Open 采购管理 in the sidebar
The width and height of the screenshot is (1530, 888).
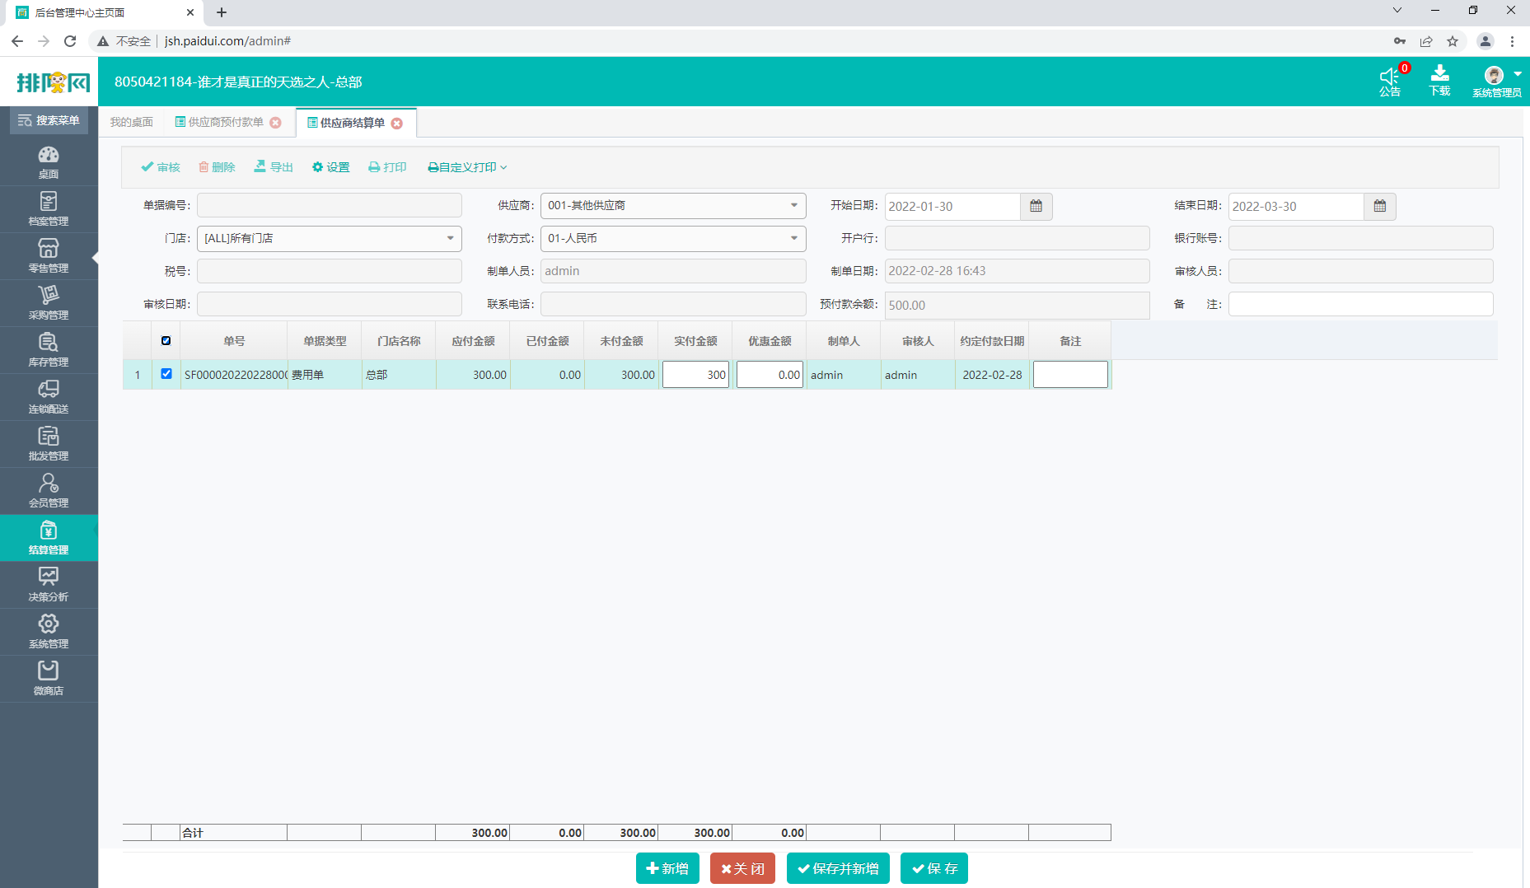[x=49, y=303]
